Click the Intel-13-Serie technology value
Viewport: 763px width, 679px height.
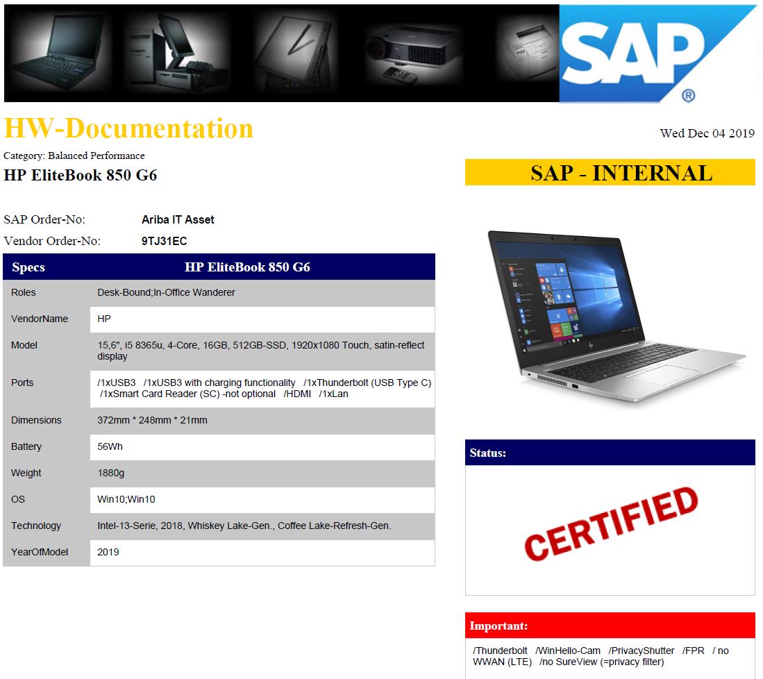[244, 526]
